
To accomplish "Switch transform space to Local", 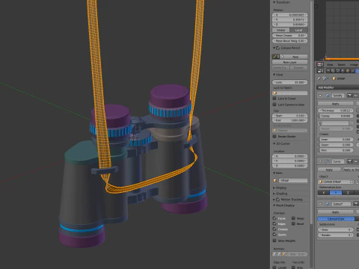I will [x=298, y=30].
